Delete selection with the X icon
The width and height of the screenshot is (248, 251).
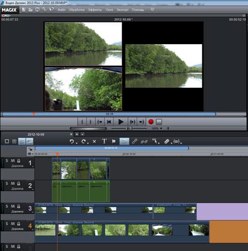click(94, 141)
